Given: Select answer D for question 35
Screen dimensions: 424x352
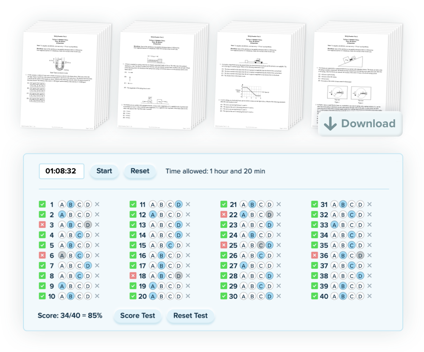Looking at the screenshot, I should [x=360, y=246].
